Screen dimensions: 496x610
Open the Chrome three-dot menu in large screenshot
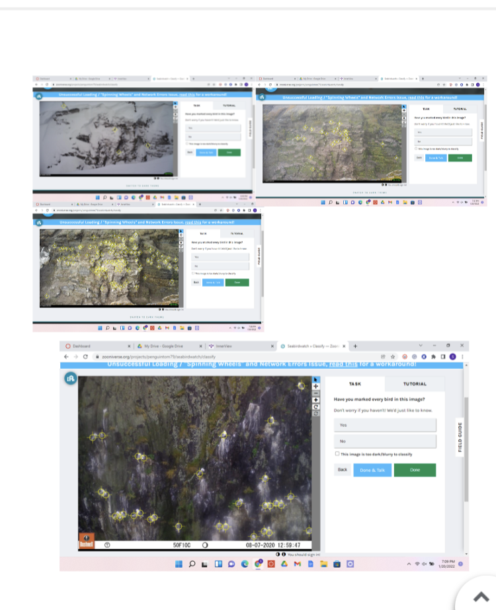[462, 357]
